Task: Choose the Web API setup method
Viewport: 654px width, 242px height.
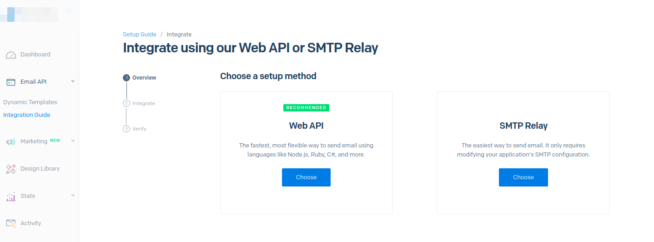Action: pyautogui.click(x=306, y=177)
